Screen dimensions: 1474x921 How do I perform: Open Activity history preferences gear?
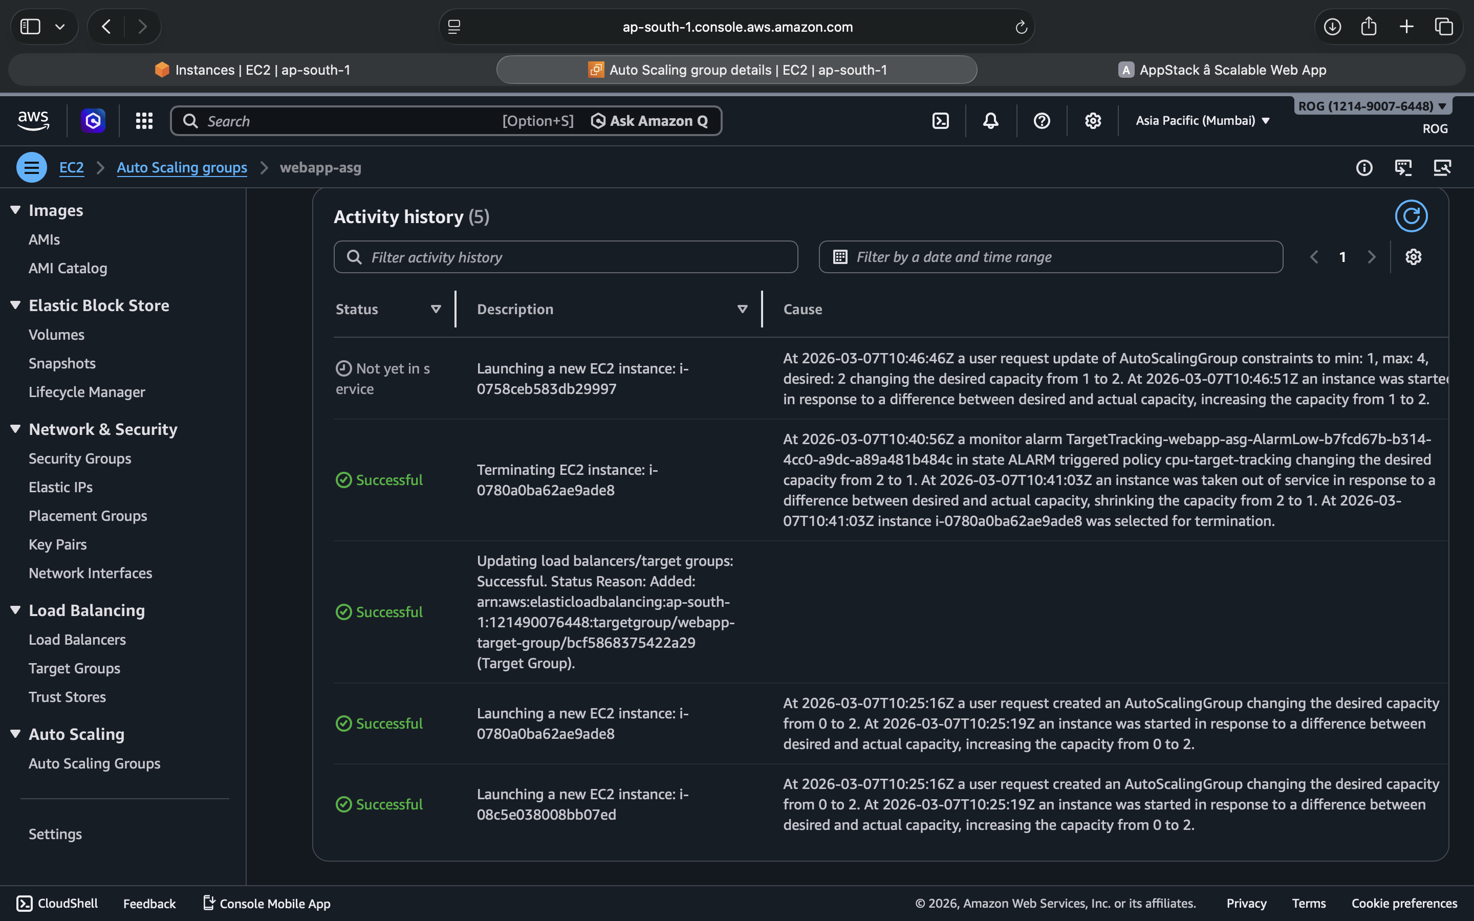coord(1413,257)
